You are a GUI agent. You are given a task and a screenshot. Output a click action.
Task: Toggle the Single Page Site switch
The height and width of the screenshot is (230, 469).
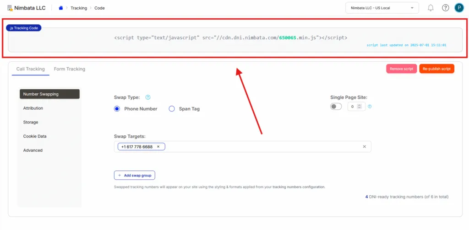[x=336, y=107]
